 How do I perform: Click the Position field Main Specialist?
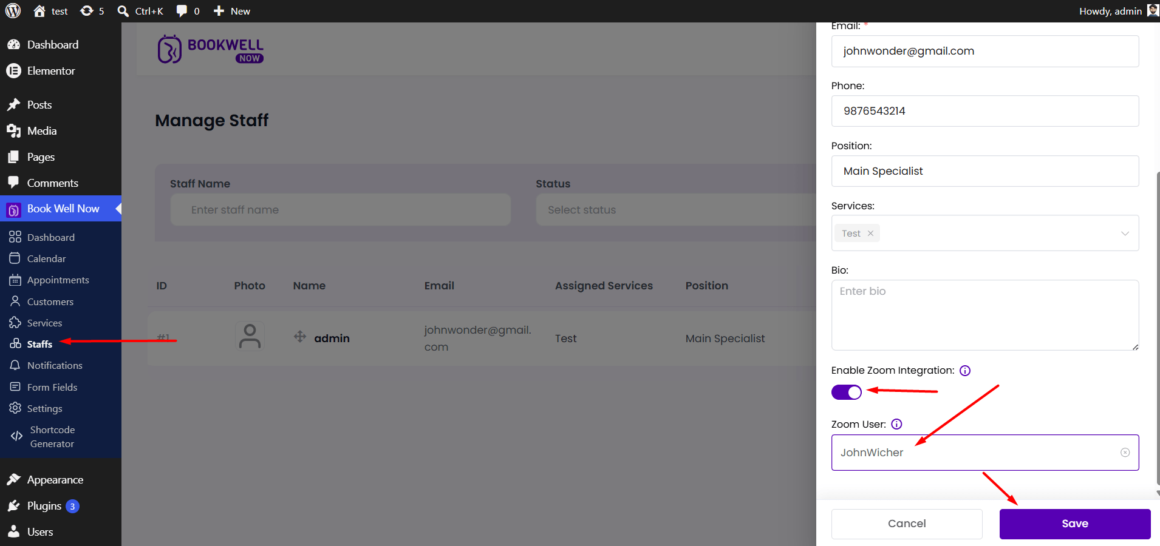[x=985, y=171]
